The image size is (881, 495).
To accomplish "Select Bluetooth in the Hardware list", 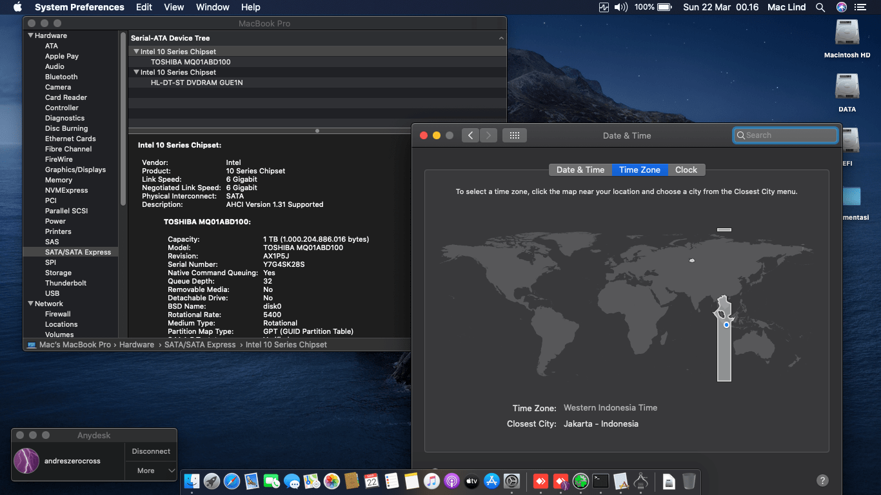I will click(x=61, y=77).
